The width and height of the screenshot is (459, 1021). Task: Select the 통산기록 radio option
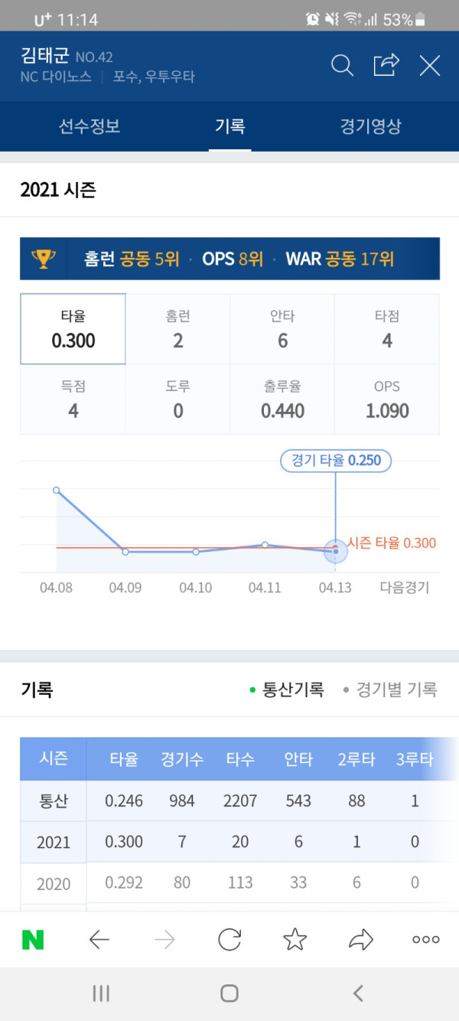pyautogui.click(x=287, y=690)
